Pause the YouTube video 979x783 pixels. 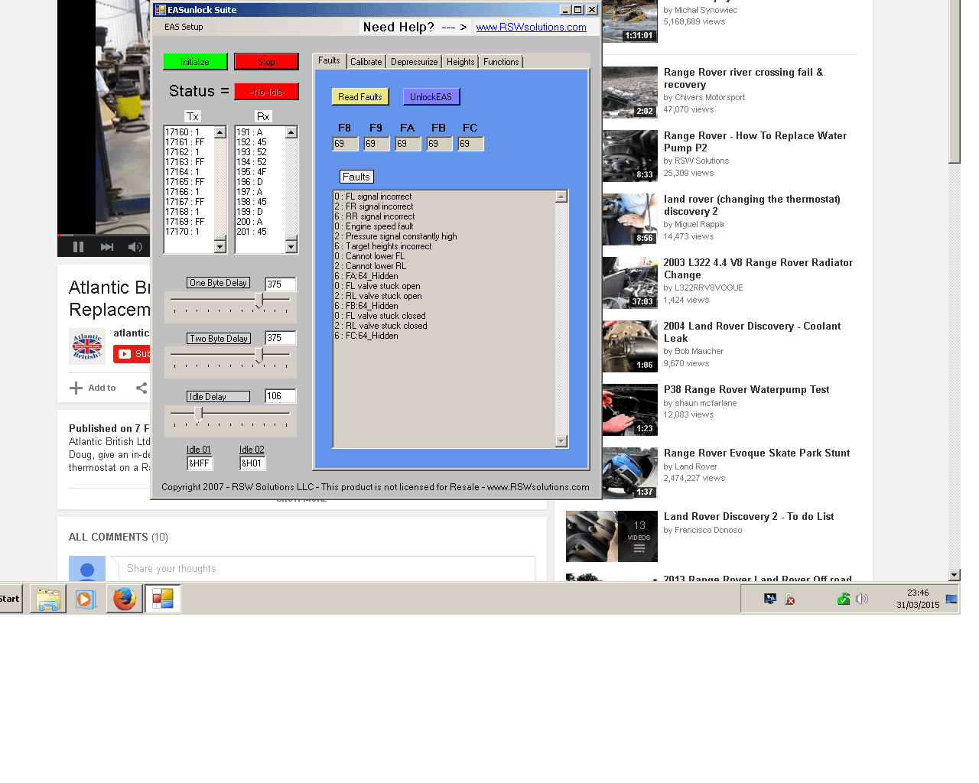78,247
